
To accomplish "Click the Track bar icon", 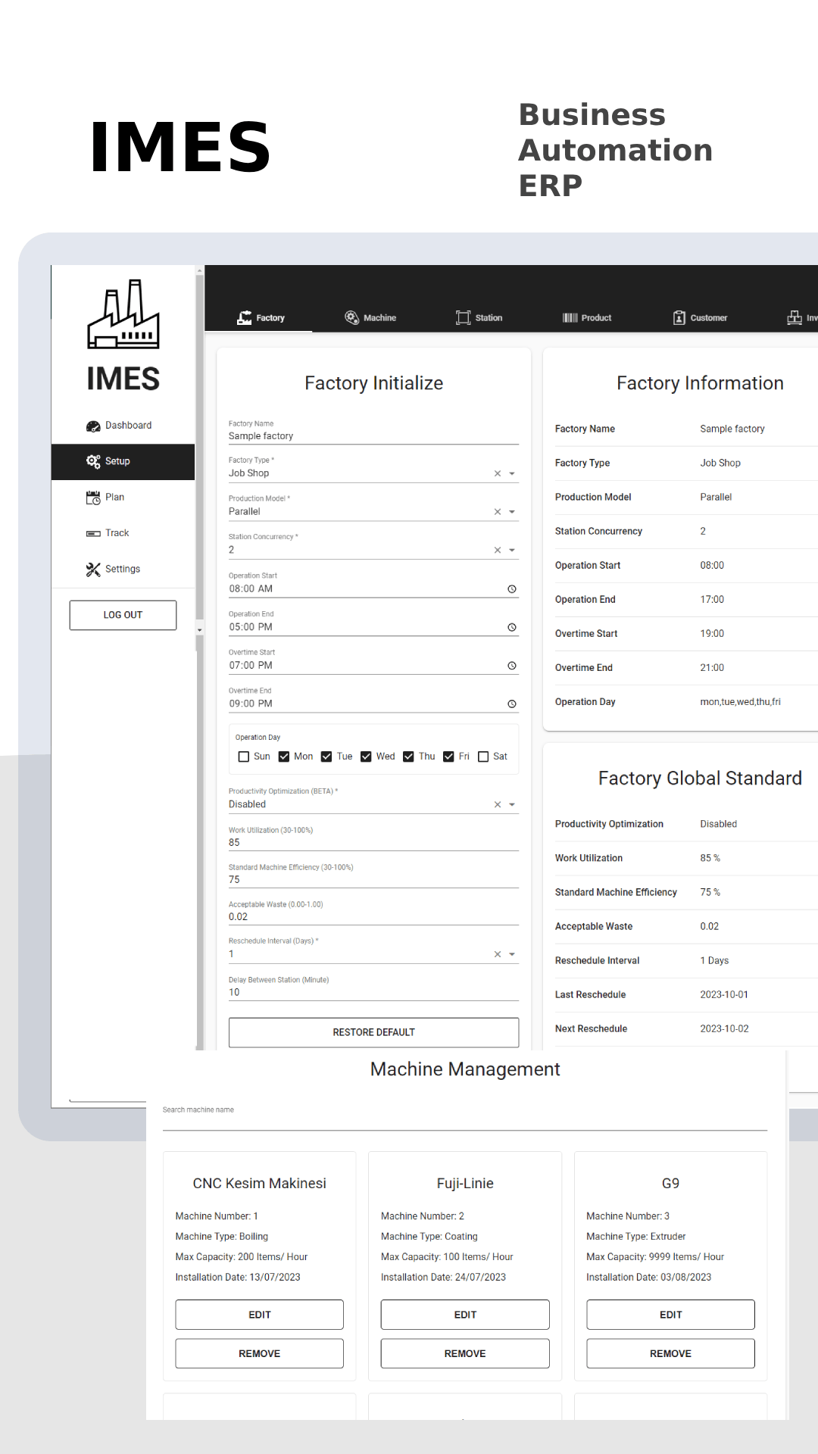I will coord(93,534).
